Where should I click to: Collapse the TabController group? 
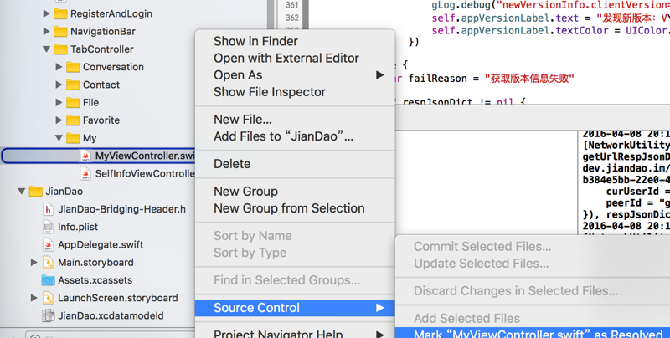click(47, 49)
